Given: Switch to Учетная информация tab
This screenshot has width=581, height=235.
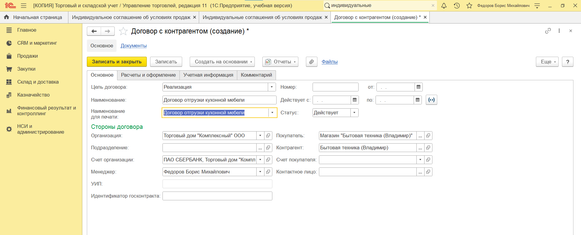Looking at the screenshot, I should [208, 75].
